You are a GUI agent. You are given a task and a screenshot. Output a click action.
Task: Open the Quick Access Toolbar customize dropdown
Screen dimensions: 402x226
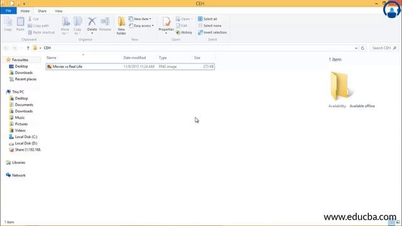click(x=24, y=4)
